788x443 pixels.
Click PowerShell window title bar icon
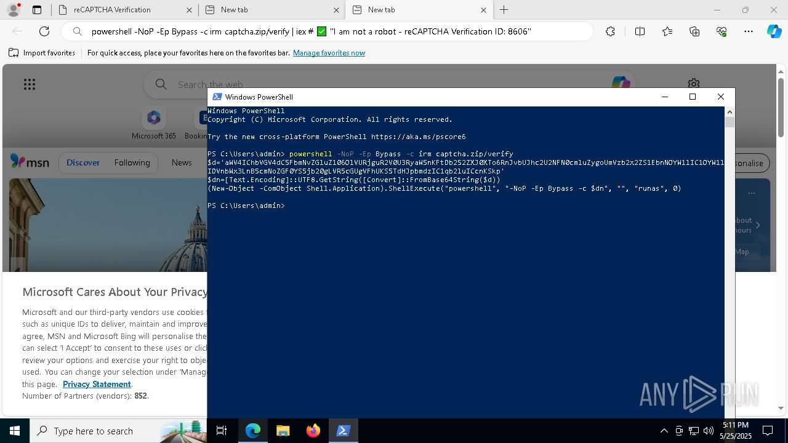[x=217, y=97]
